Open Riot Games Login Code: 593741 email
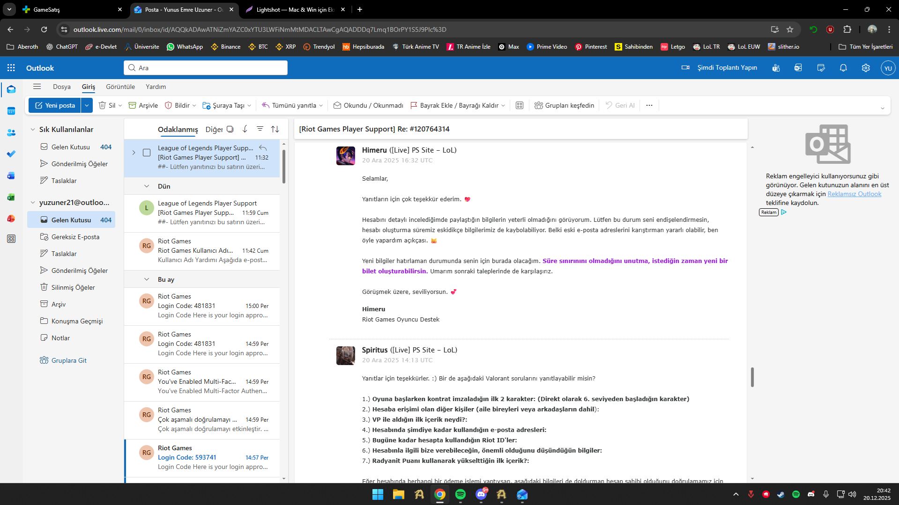 [202, 458]
